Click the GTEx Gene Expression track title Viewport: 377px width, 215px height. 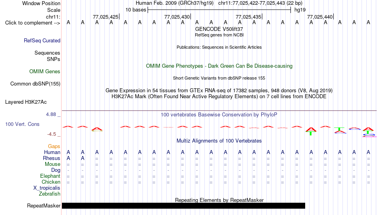[x=219, y=90]
